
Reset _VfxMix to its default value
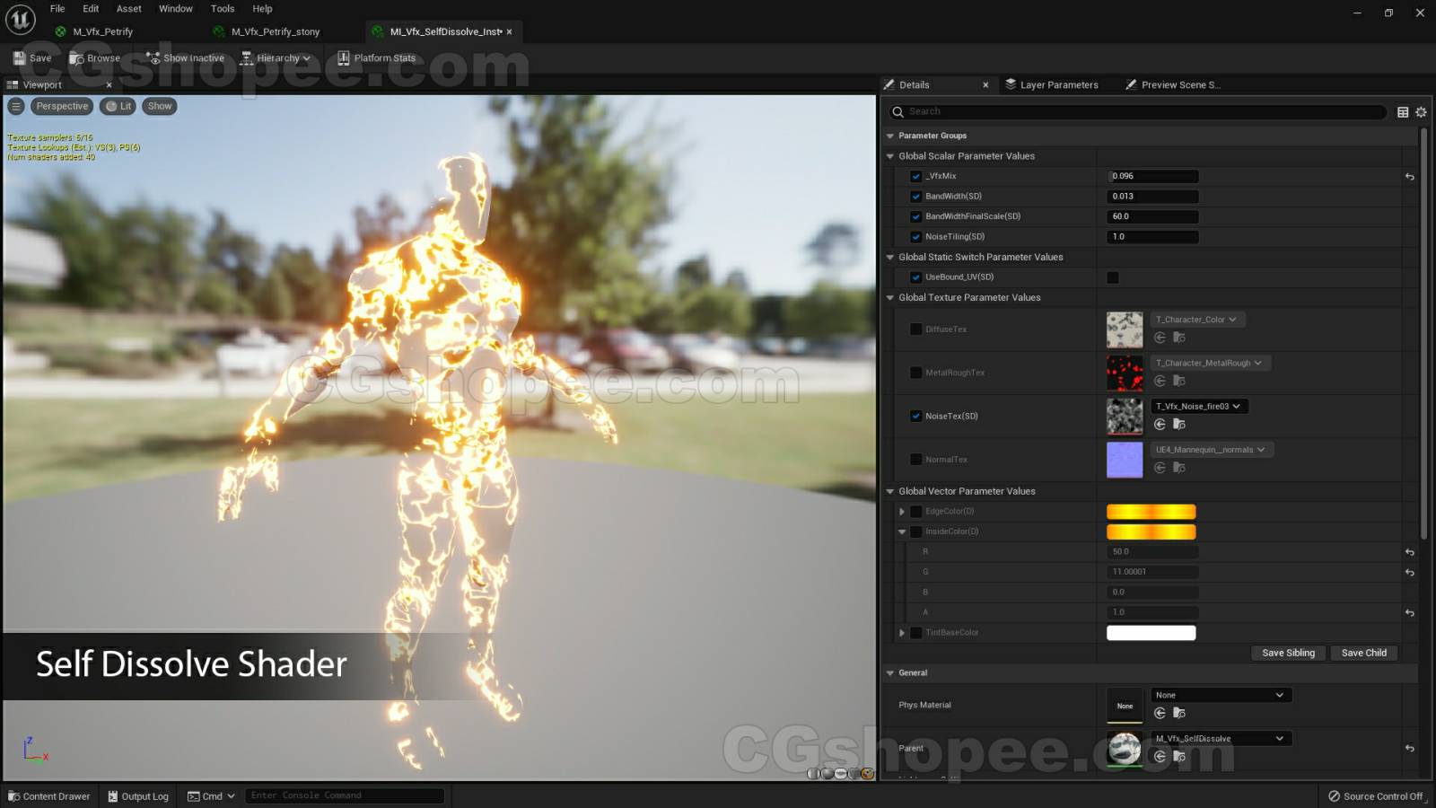click(x=1410, y=177)
